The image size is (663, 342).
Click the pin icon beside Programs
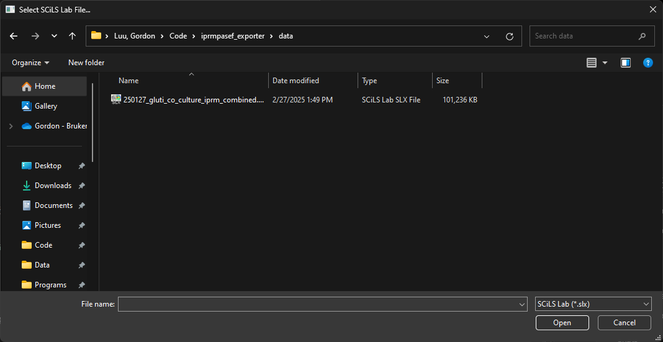[x=81, y=286]
